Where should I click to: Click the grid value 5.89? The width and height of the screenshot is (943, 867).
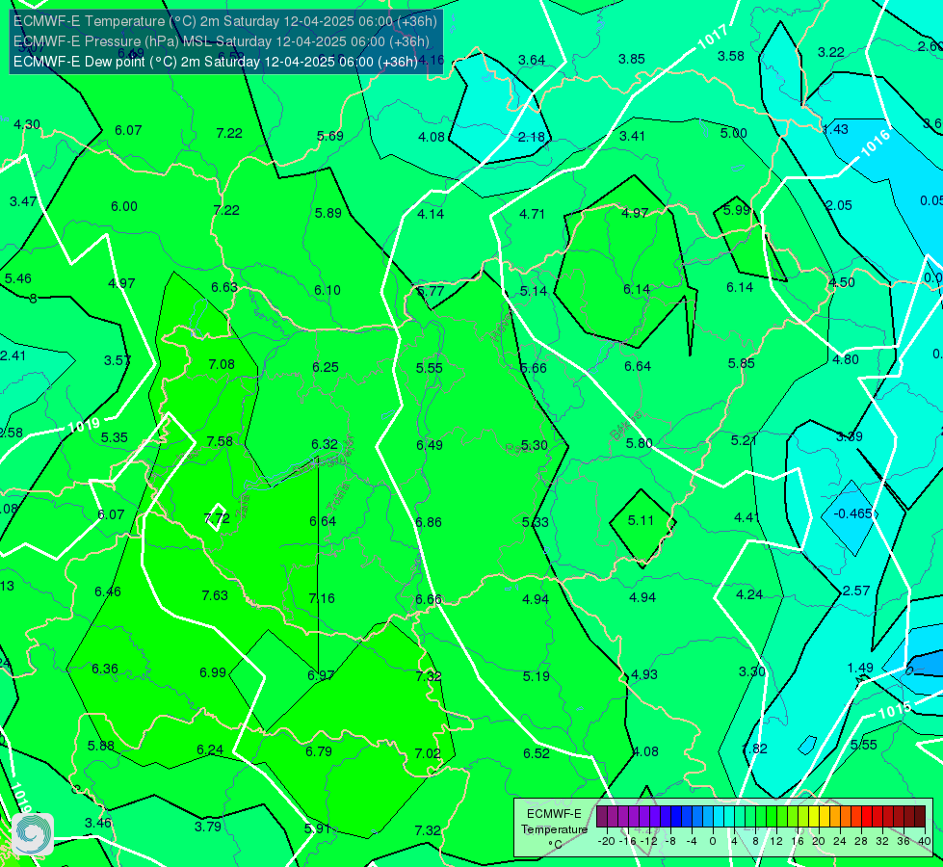tap(327, 213)
